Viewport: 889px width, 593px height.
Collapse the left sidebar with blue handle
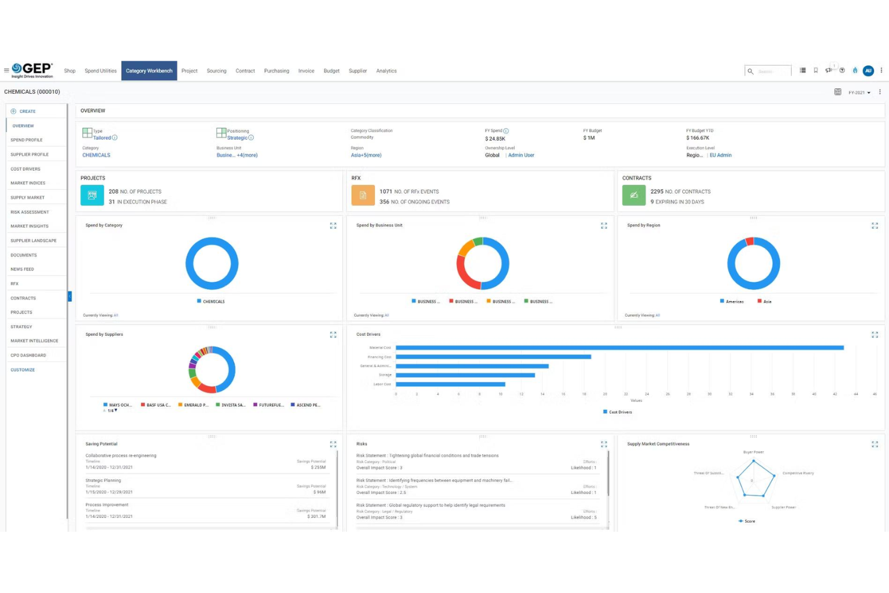tap(70, 296)
